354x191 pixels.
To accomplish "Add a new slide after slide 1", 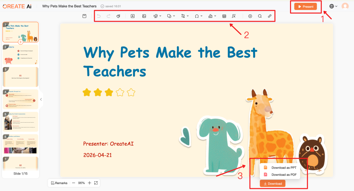I will click(20, 42).
